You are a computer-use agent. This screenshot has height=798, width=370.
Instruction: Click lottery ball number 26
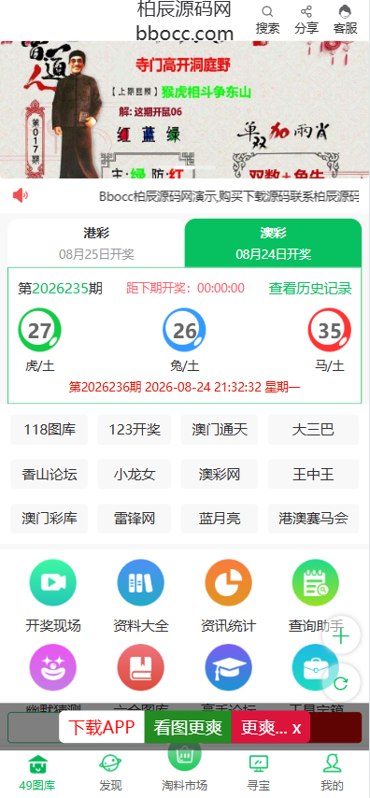tap(184, 330)
